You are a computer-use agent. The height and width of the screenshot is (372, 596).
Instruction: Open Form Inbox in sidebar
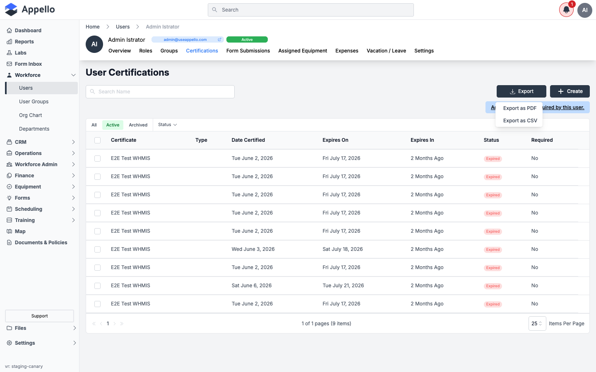point(28,64)
